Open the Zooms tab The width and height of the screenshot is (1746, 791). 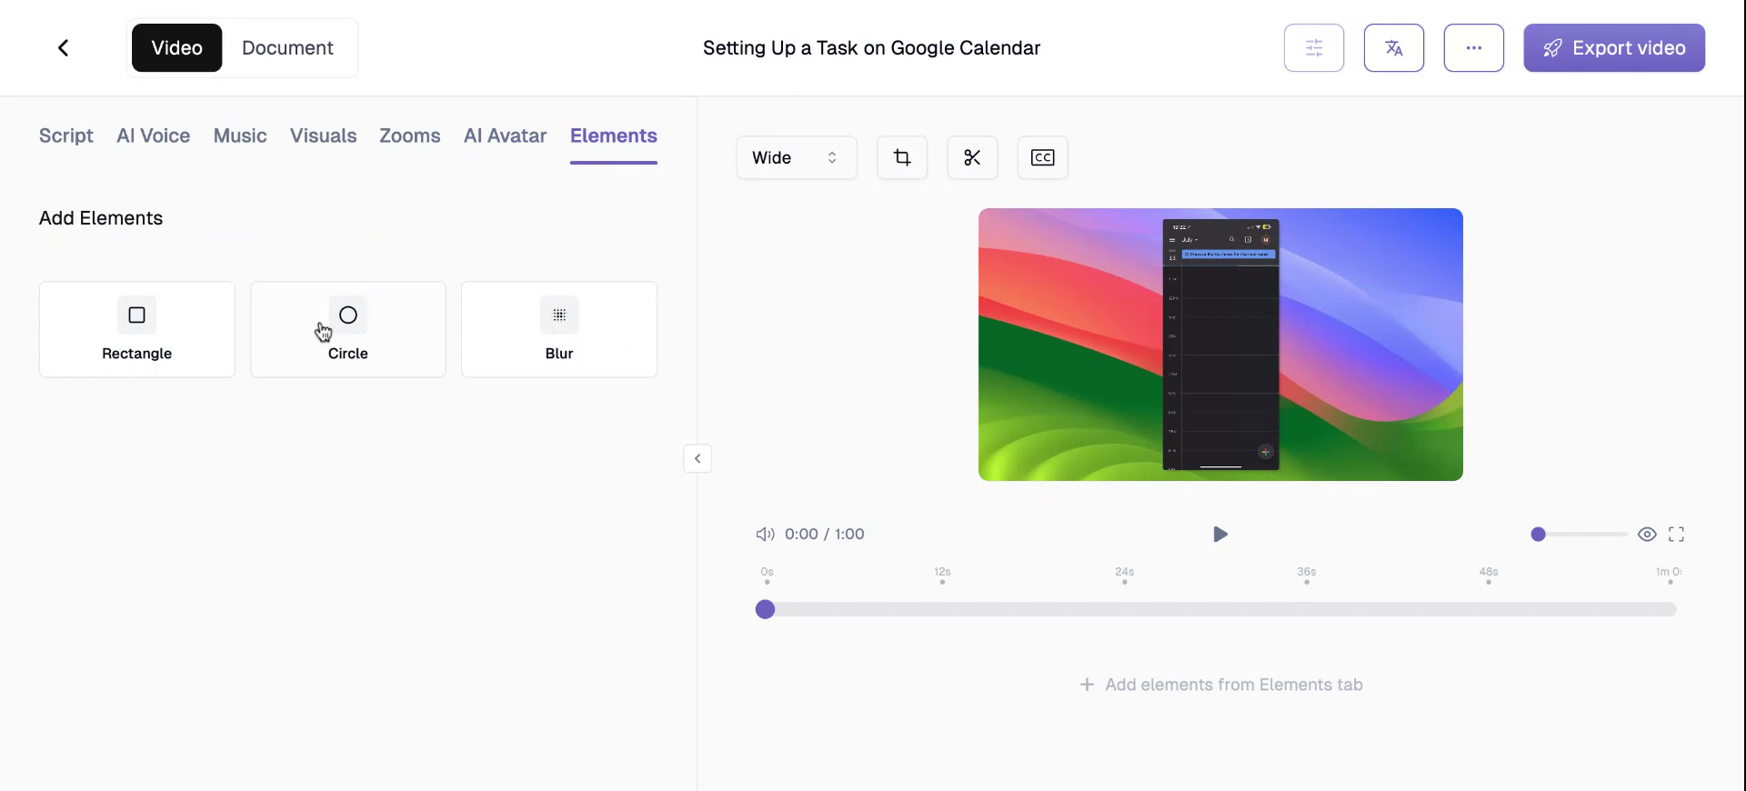[409, 135]
